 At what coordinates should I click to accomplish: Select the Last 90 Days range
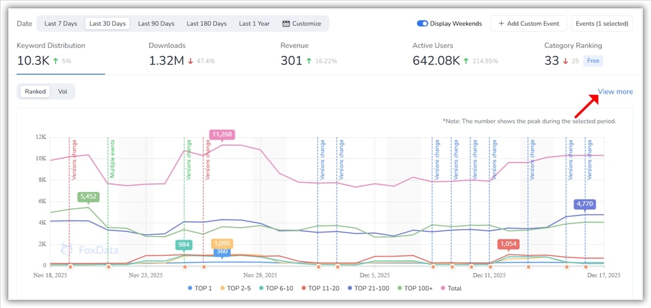156,23
